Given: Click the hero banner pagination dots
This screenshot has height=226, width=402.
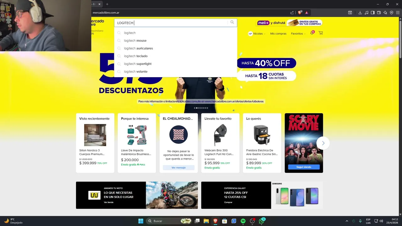Looking at the screenshot, I should pos(201,108).
